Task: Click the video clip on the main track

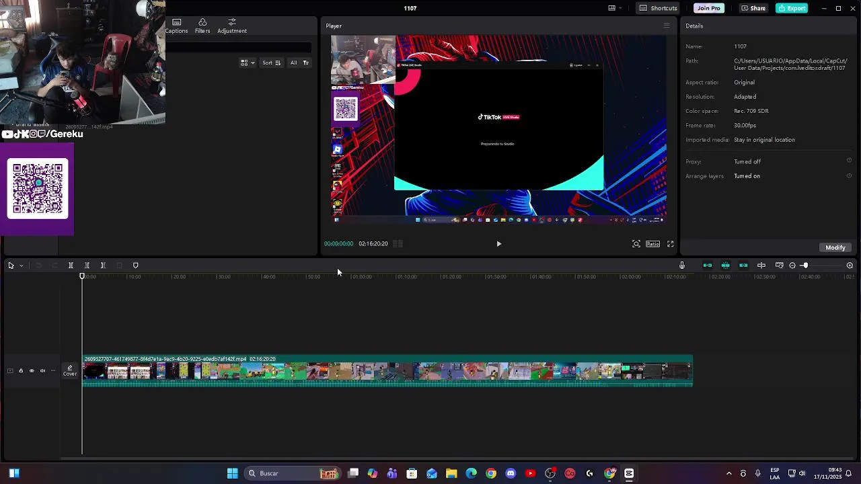Action: [x=387, y=371]
